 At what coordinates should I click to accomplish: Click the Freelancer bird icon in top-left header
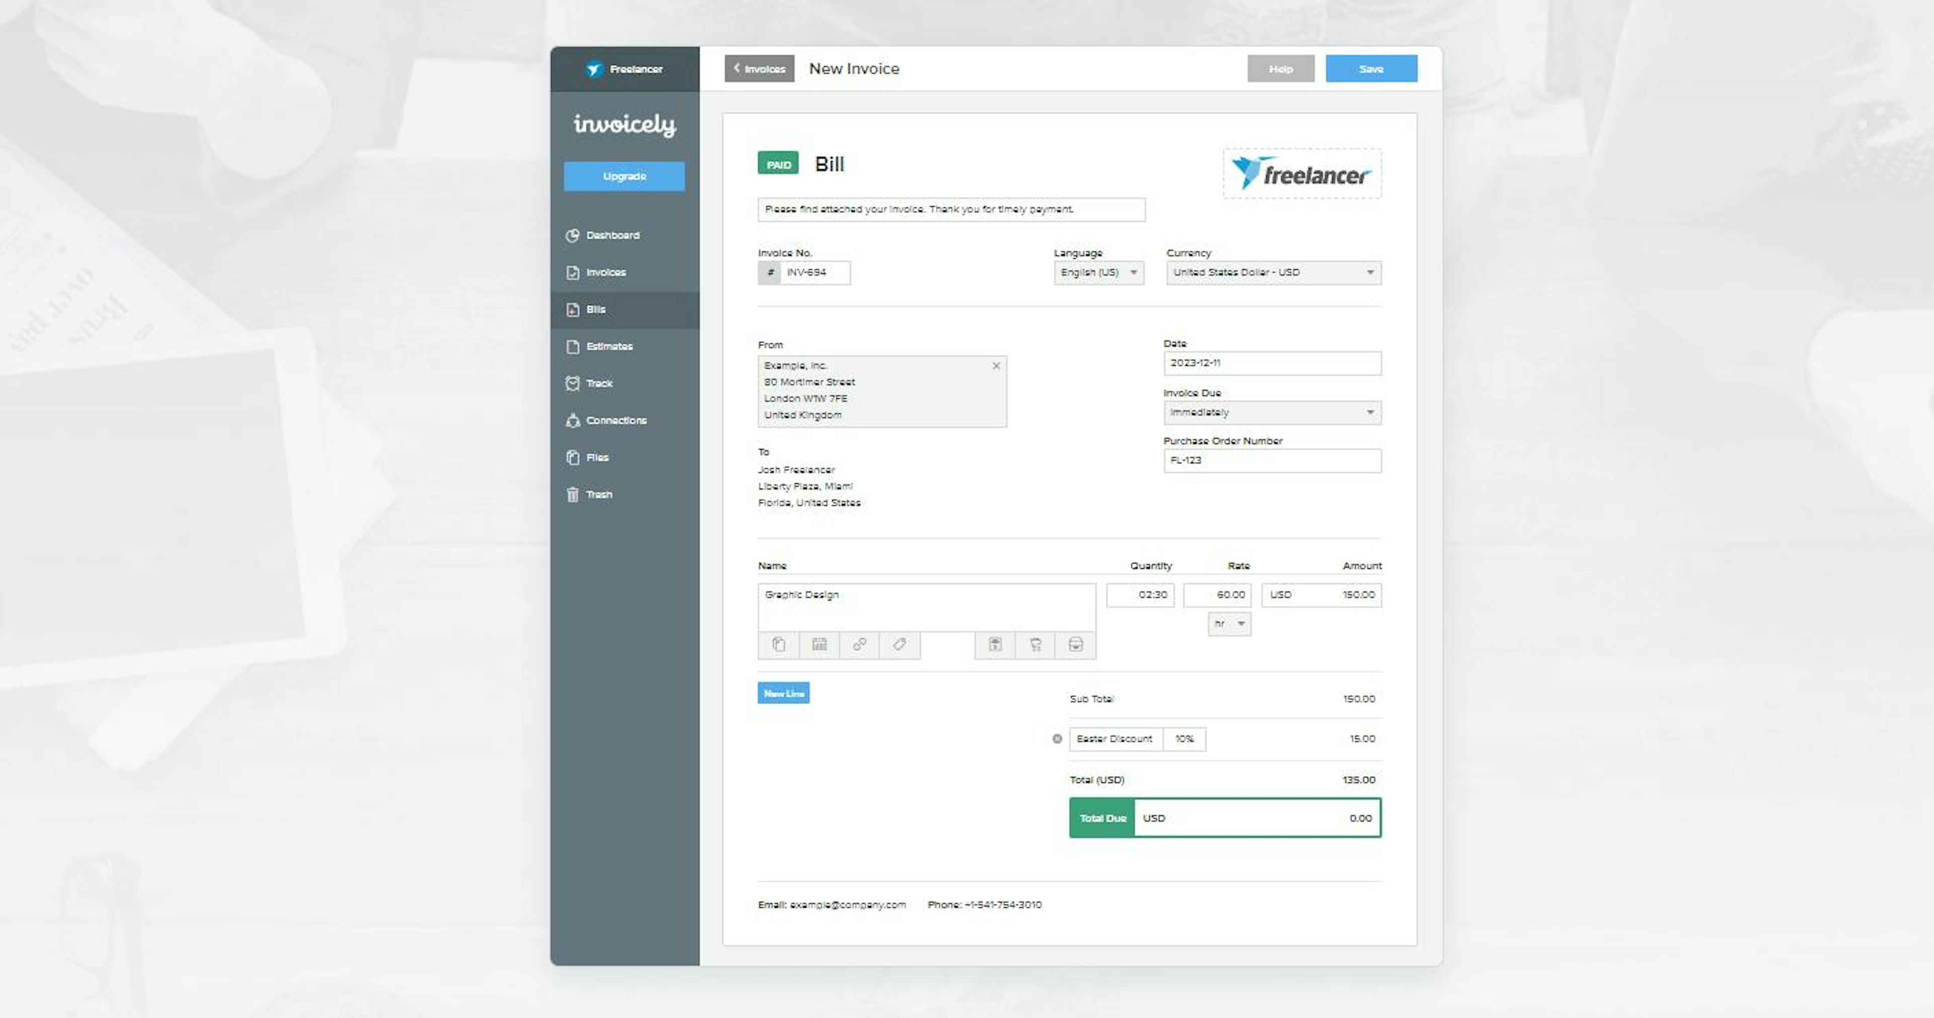tap(595, 69)
